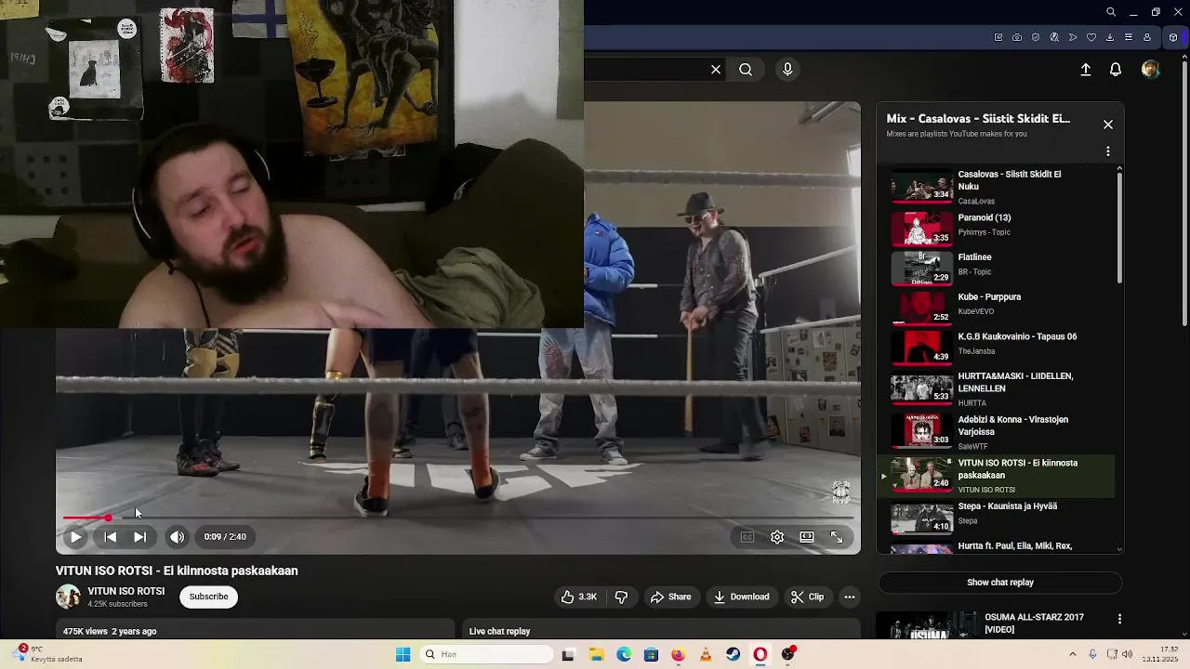Close the Mix playlist panel
The height and width of the screenshot is (669, 1190).
[x=1107, y=125]
